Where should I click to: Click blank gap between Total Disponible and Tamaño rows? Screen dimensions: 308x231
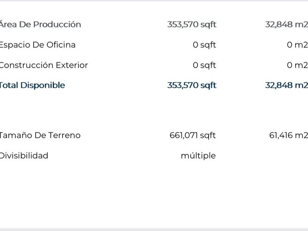tap(154, 110)
